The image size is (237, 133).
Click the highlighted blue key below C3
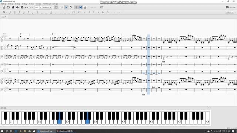click(59, 122)
